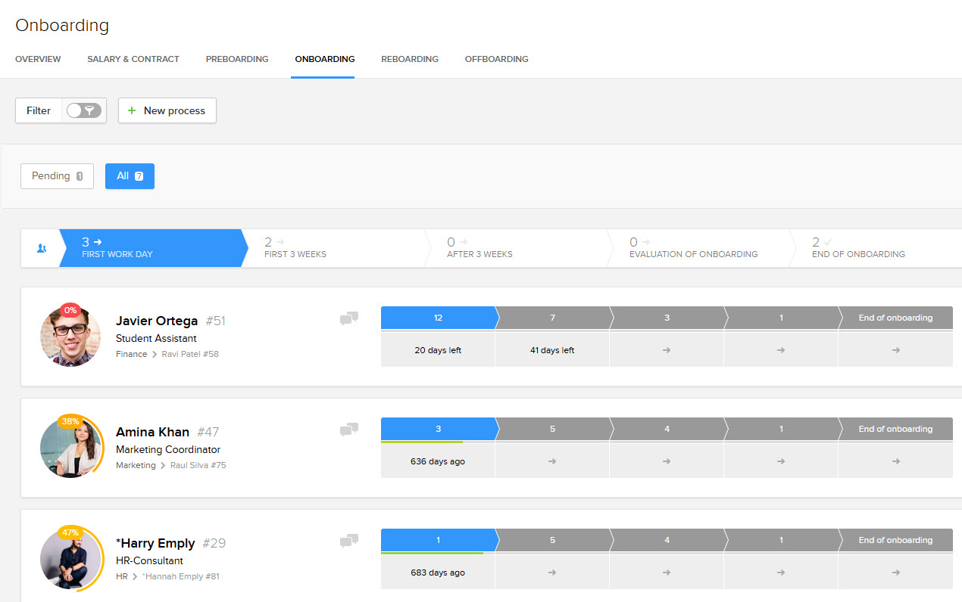Click the funnel icon on the Filter switch
Image resolution: width=962 pixels, height=602 pixels.
pos(89,110)
